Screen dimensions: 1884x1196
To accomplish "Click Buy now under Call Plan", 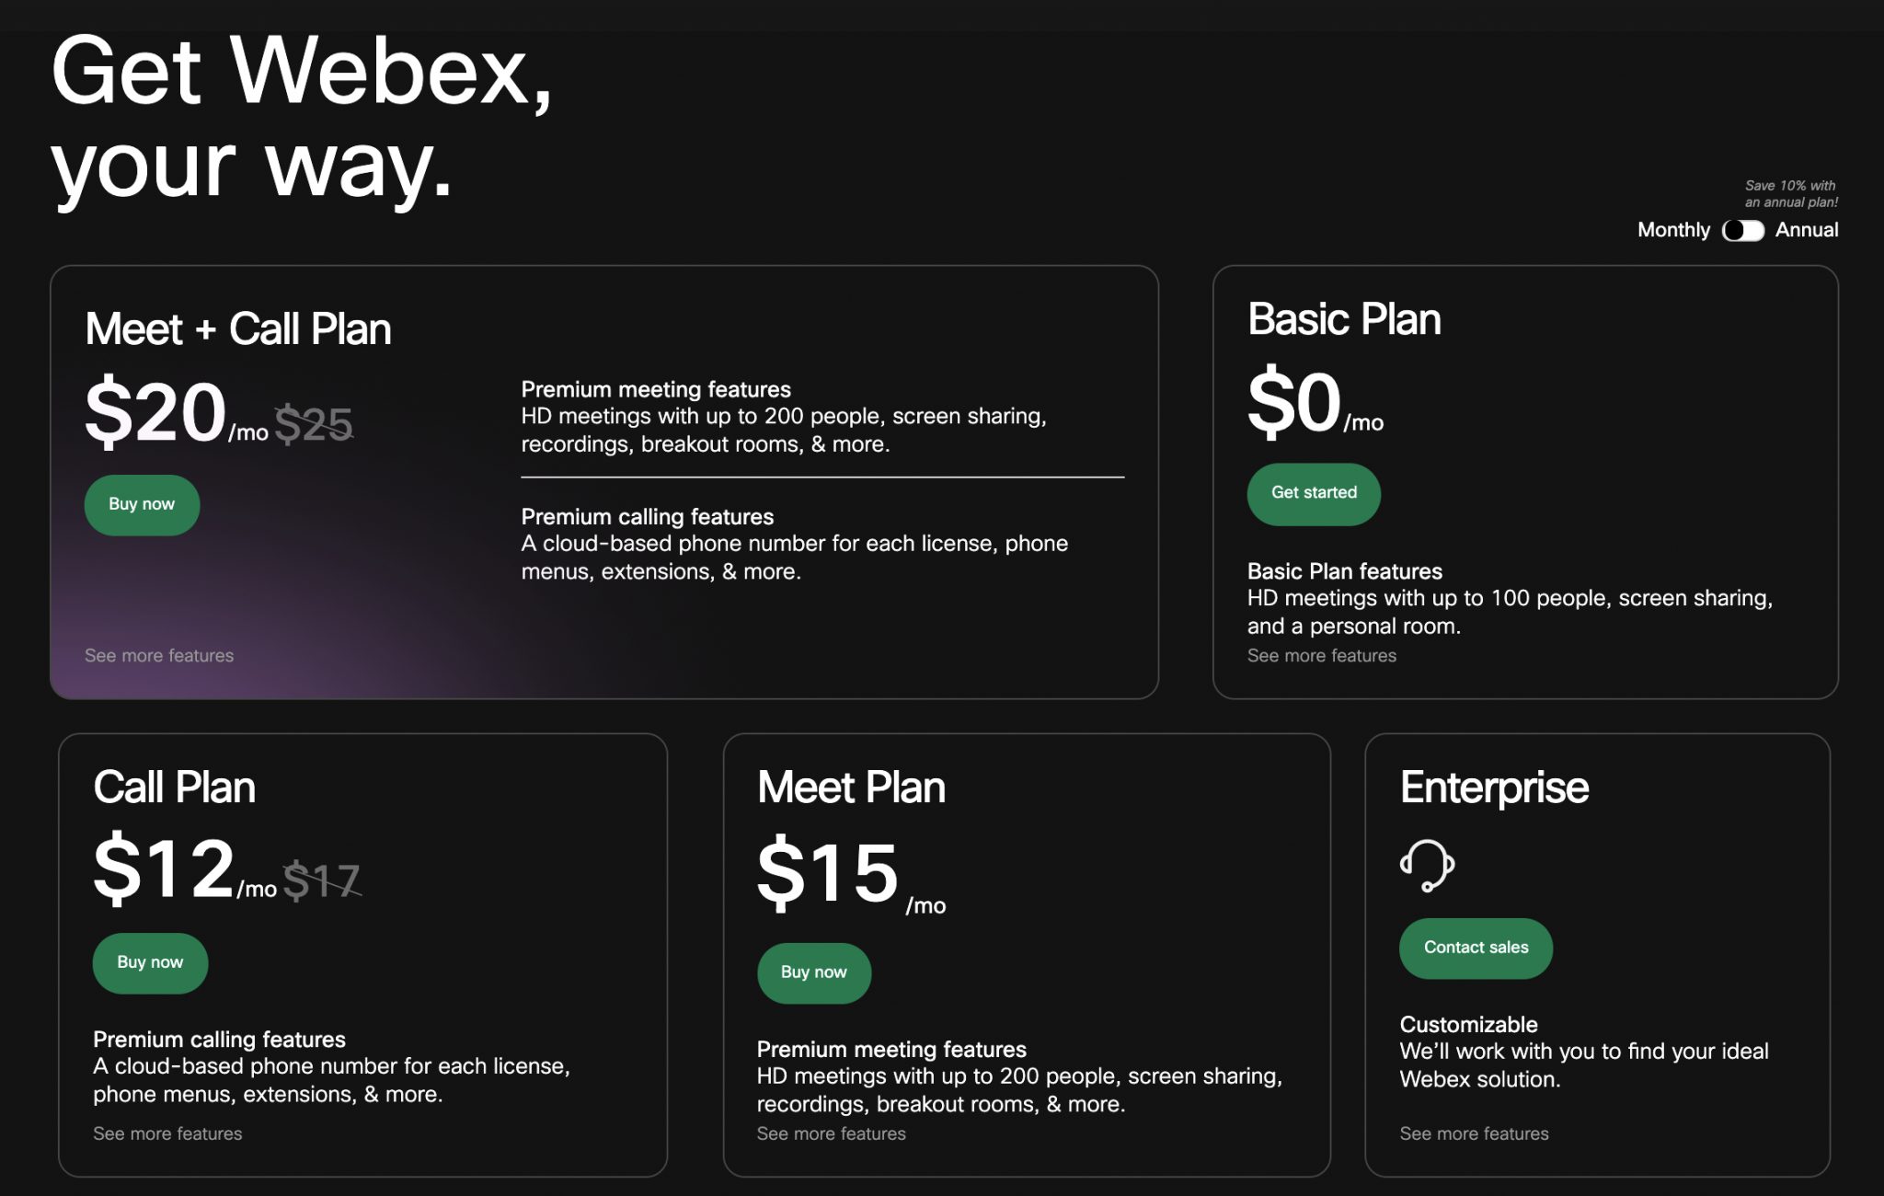I will coord(150,962).
